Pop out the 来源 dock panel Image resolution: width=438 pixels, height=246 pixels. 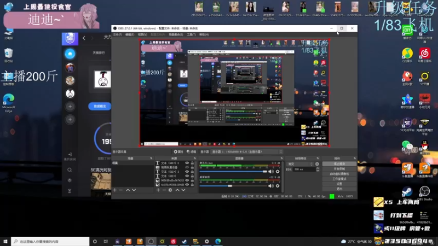(195, 159)
